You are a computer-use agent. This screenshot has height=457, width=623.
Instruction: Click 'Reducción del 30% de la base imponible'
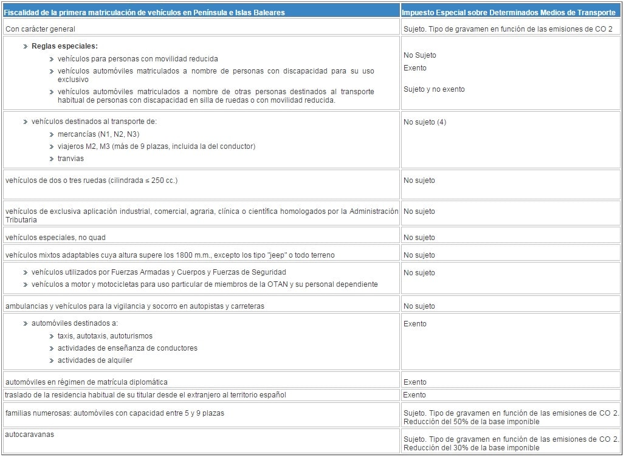click(x=471, y=448)
